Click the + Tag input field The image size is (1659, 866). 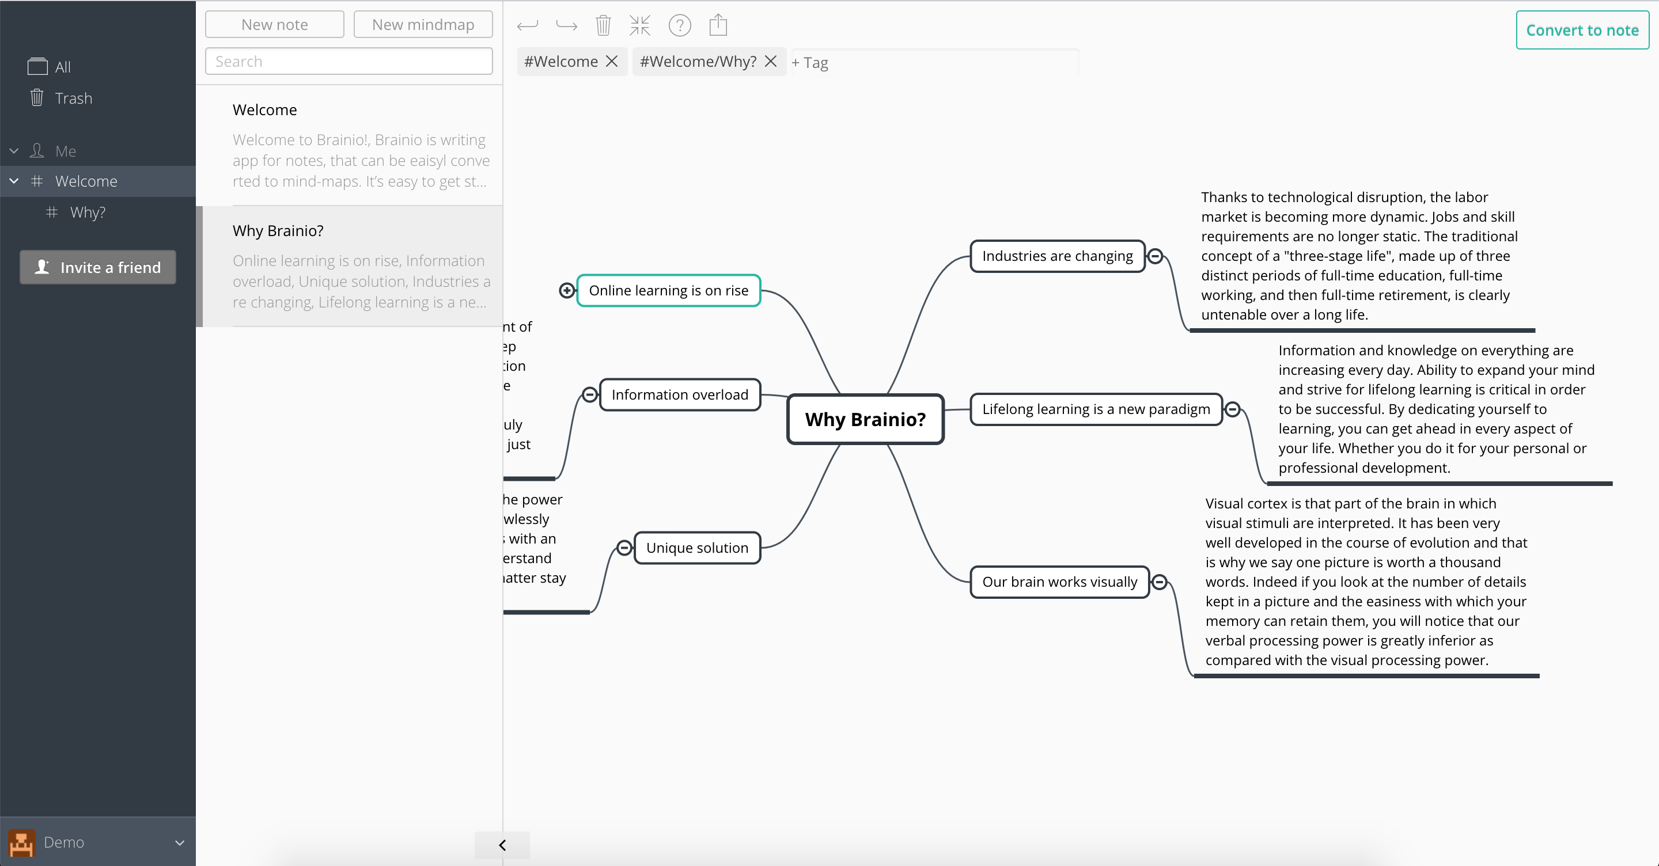point(934,62)
